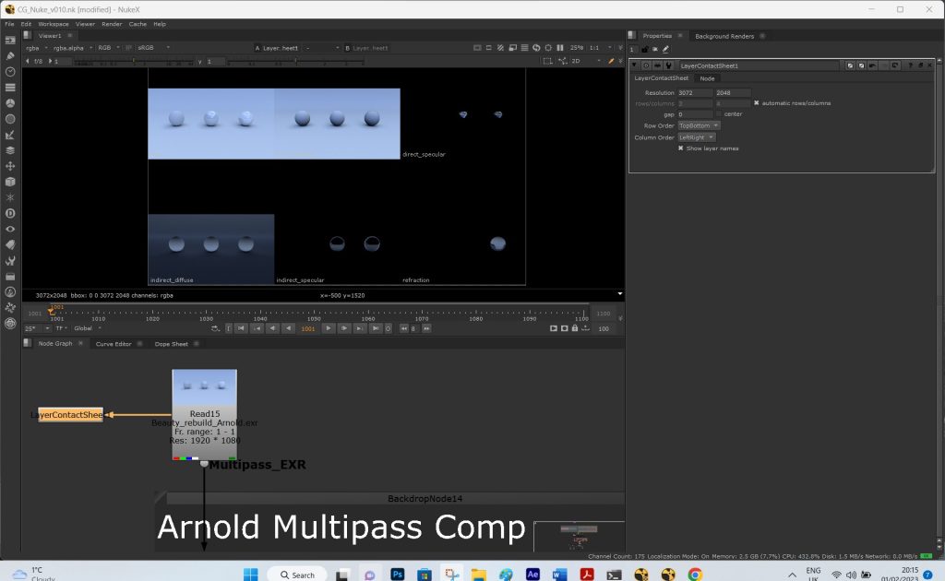Click the viewer gain slider
Screen dimensions: 945x581
click(x=134, y=62)
